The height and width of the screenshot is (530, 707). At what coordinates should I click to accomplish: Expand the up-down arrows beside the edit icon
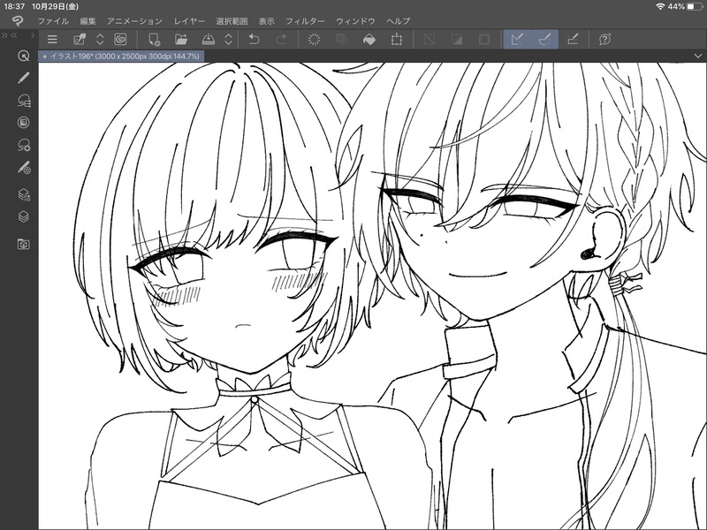(x=100, y=40)
